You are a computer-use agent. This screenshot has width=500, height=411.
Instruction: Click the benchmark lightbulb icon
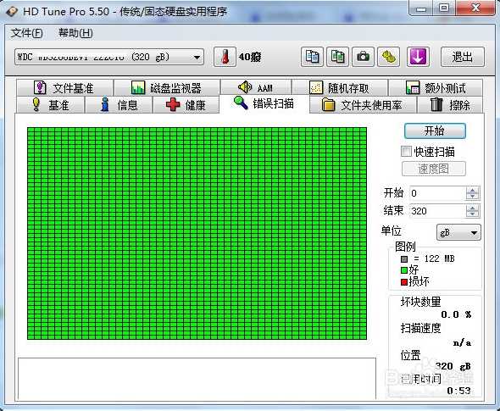36,104
